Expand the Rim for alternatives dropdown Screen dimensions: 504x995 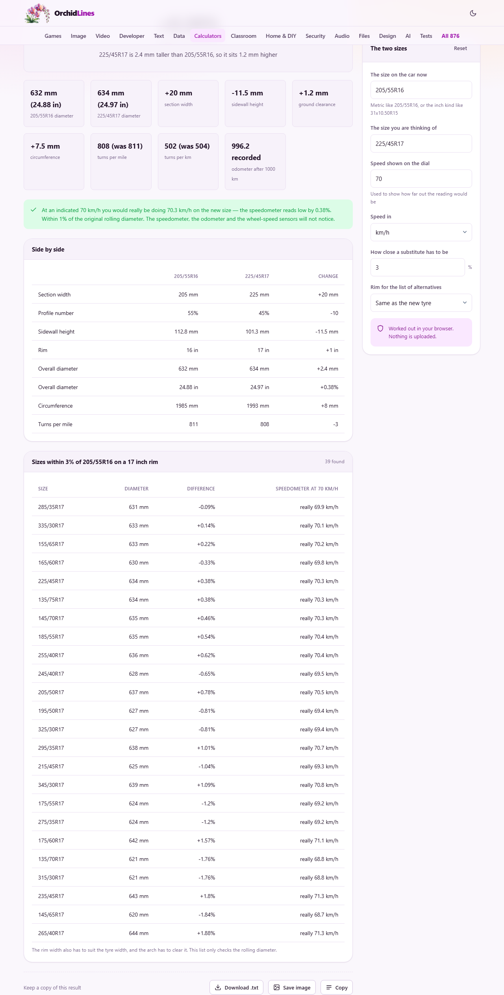click(421, 303)
